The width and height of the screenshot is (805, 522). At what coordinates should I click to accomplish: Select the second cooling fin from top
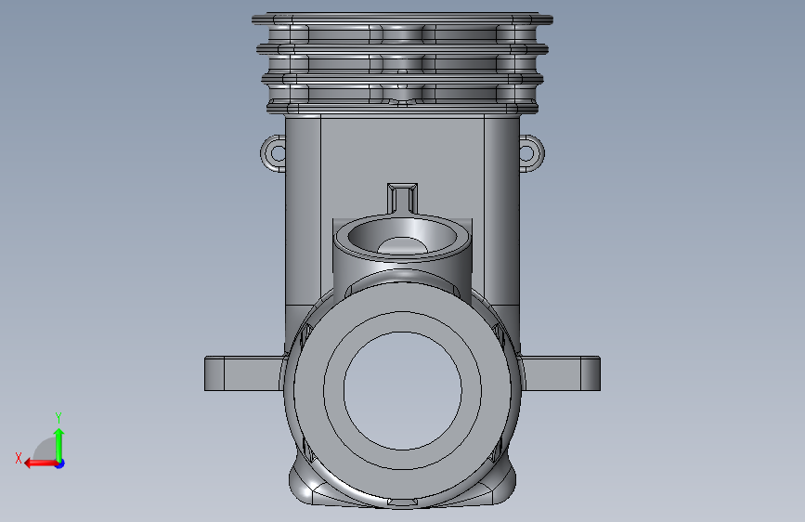point(403,49)
